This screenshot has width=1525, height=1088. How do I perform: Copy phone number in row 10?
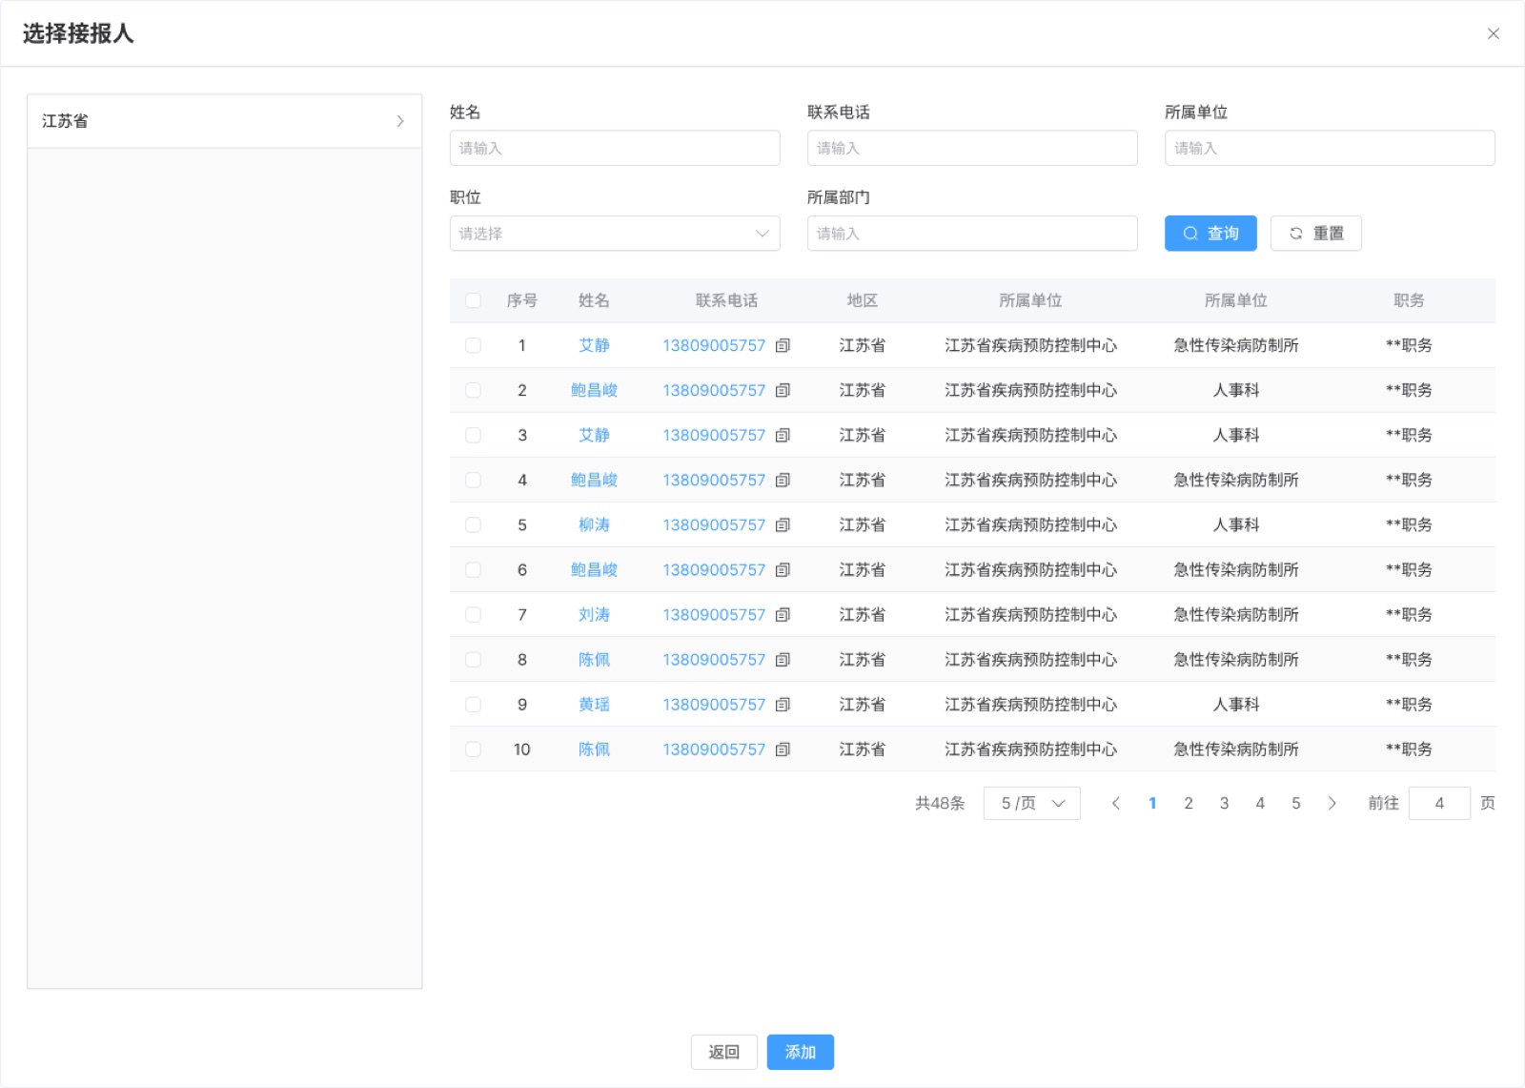[x=783, y=749]
